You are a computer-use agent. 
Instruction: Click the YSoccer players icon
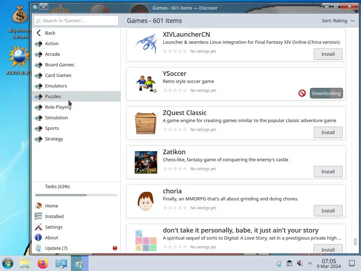point(146,84)
